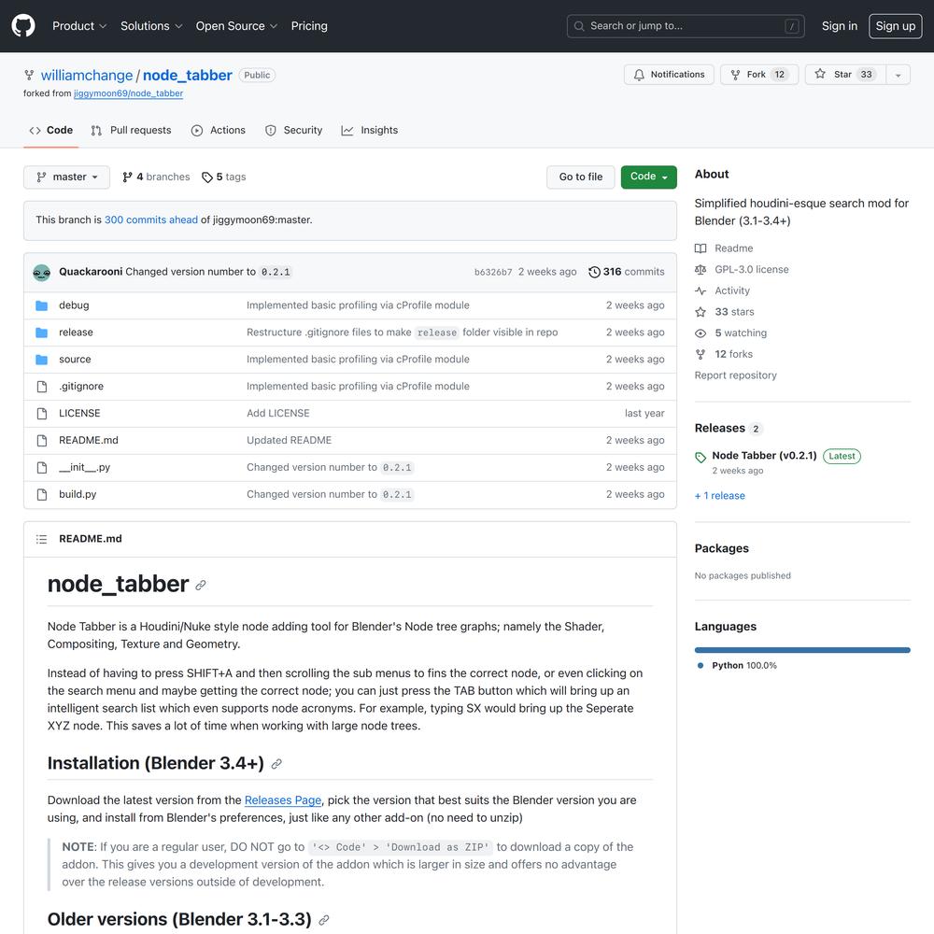Screen dimensions: 934x934
Task: Open the williamchange owner link
Action: tap(87, 75)
